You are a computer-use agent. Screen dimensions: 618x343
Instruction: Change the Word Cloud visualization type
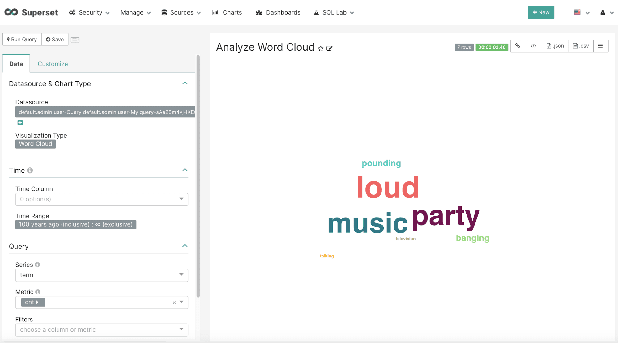36,144
